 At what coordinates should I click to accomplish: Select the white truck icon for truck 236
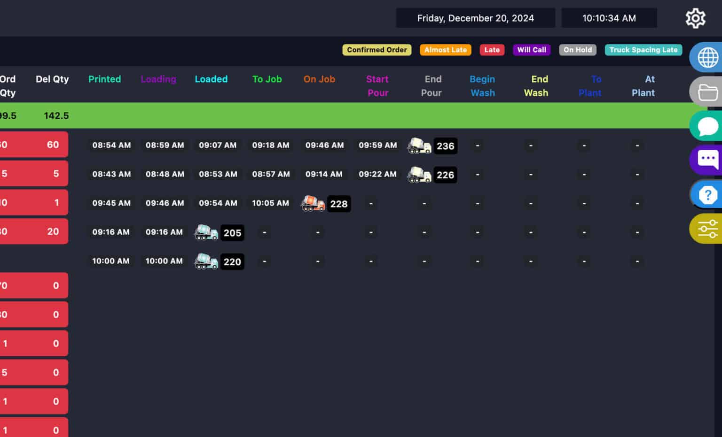[419, 146]
